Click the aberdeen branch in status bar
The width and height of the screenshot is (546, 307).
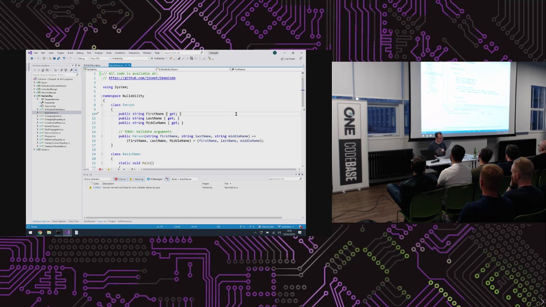click(287, 226)
